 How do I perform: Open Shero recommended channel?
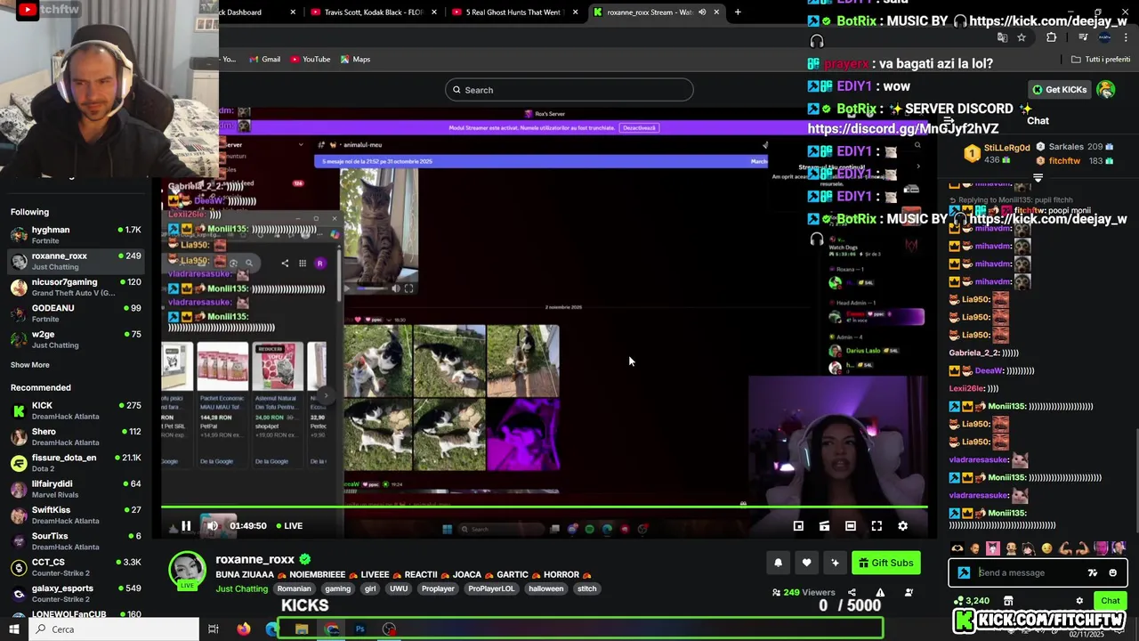[76, 436]
